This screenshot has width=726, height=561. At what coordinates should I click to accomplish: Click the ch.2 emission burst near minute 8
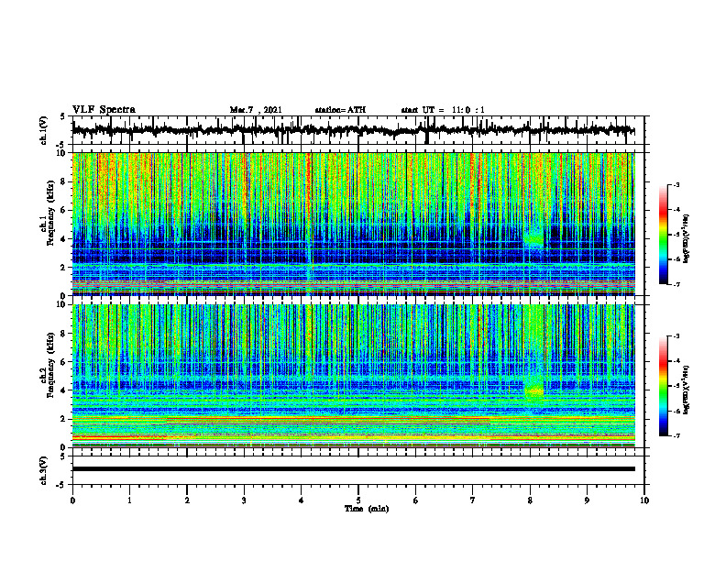(x=533, y=391)
